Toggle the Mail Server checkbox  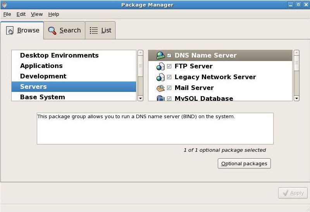click(x=169, y=88)
